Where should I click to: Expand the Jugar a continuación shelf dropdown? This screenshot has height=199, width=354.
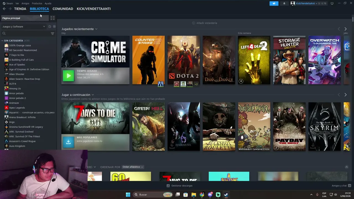tap(93, 95)
